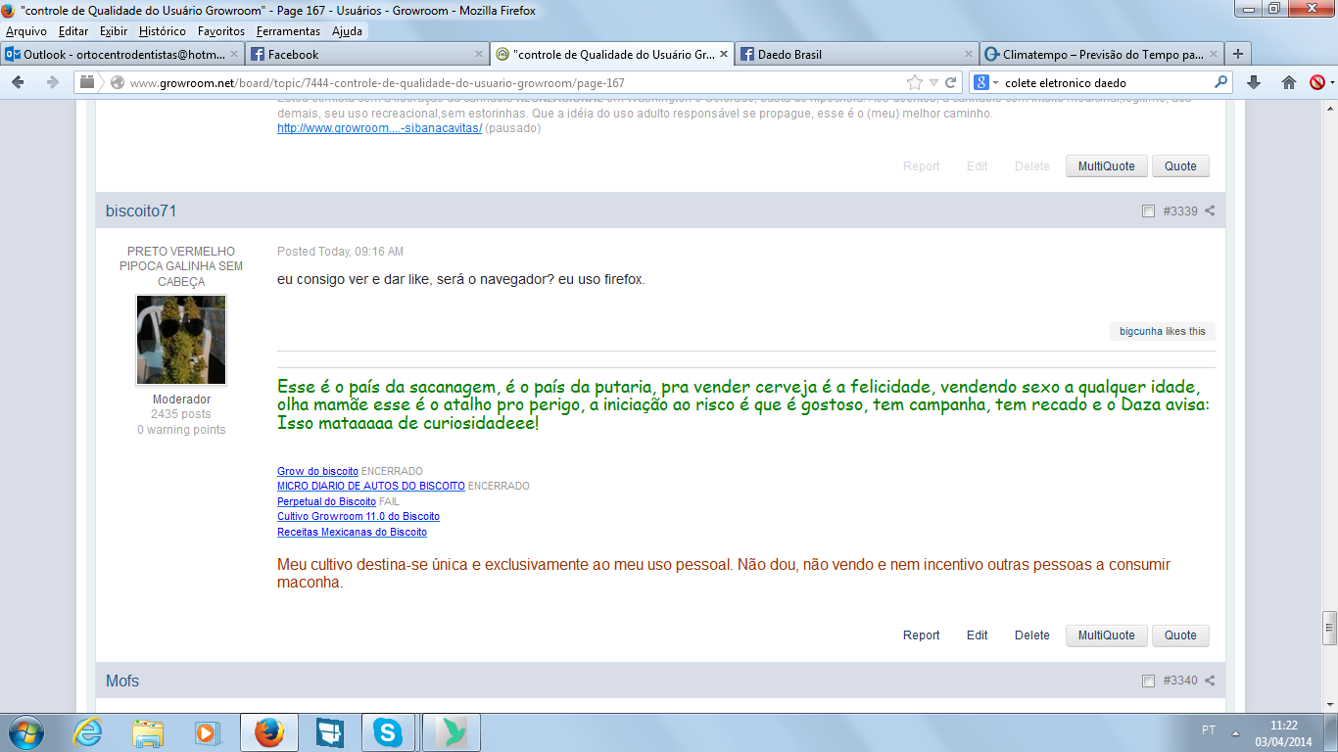The height and width of the screenshot is (752, 1338).
Task: Open the search engine Google dropdown
Action: tap(984, 83)
